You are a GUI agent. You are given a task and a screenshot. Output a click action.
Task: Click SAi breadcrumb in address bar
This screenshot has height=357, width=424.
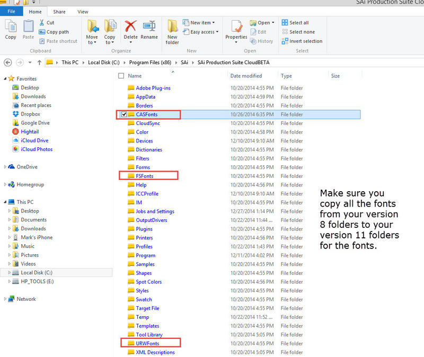tap(184, 63)
